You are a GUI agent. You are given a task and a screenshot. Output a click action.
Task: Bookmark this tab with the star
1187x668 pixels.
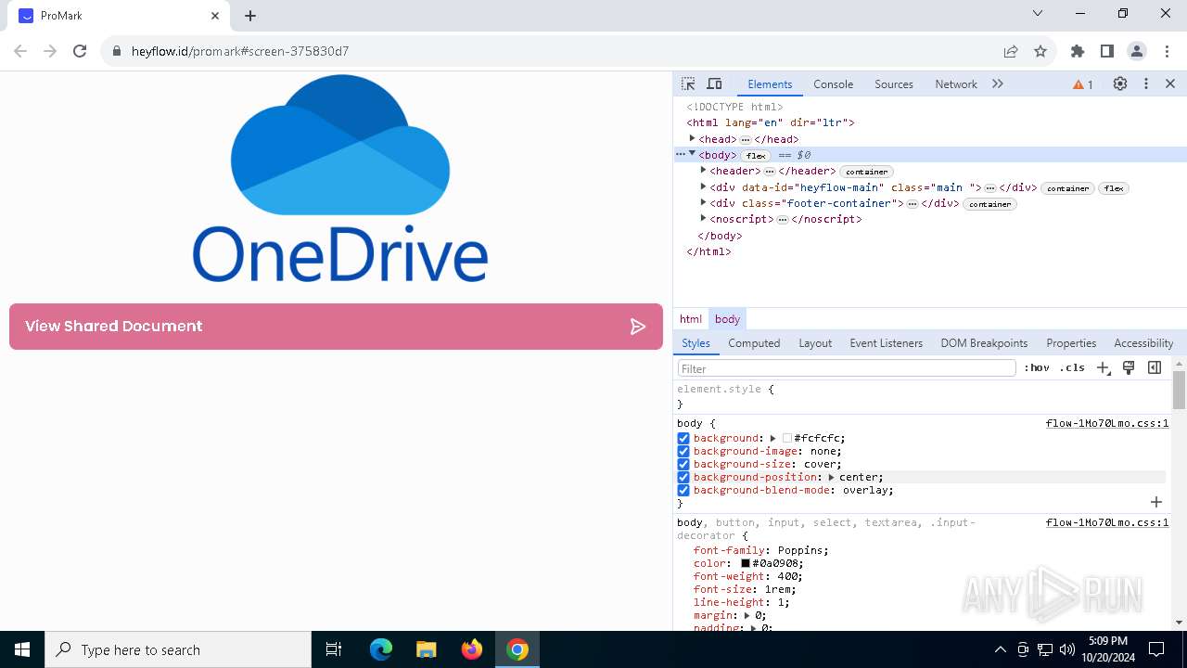pyautogui.click(x=1040, y=51)
